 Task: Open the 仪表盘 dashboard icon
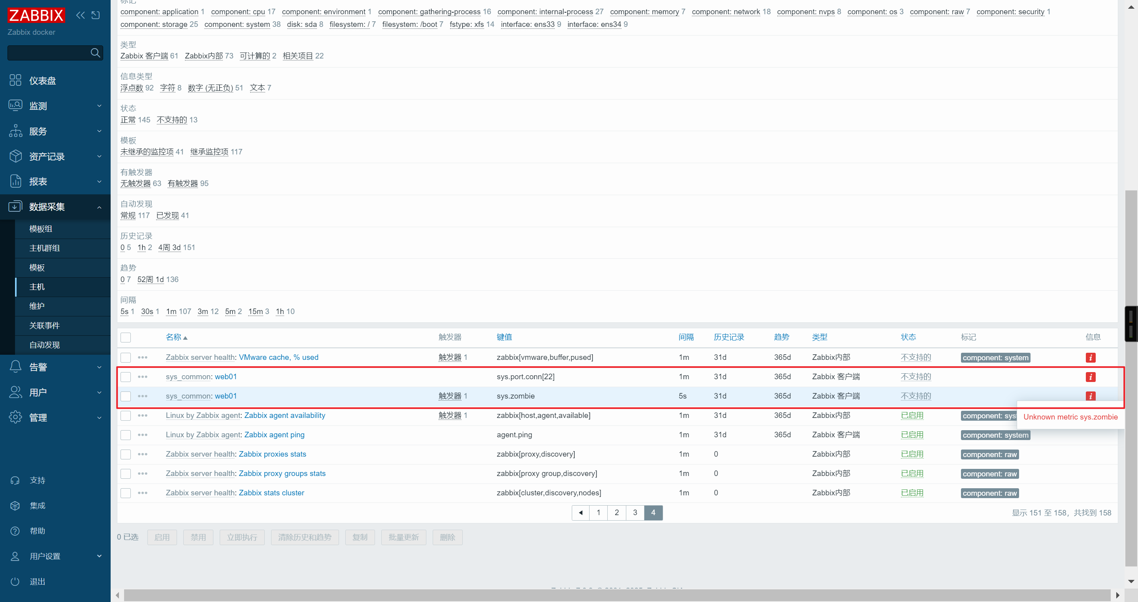[x=15, y=80]
